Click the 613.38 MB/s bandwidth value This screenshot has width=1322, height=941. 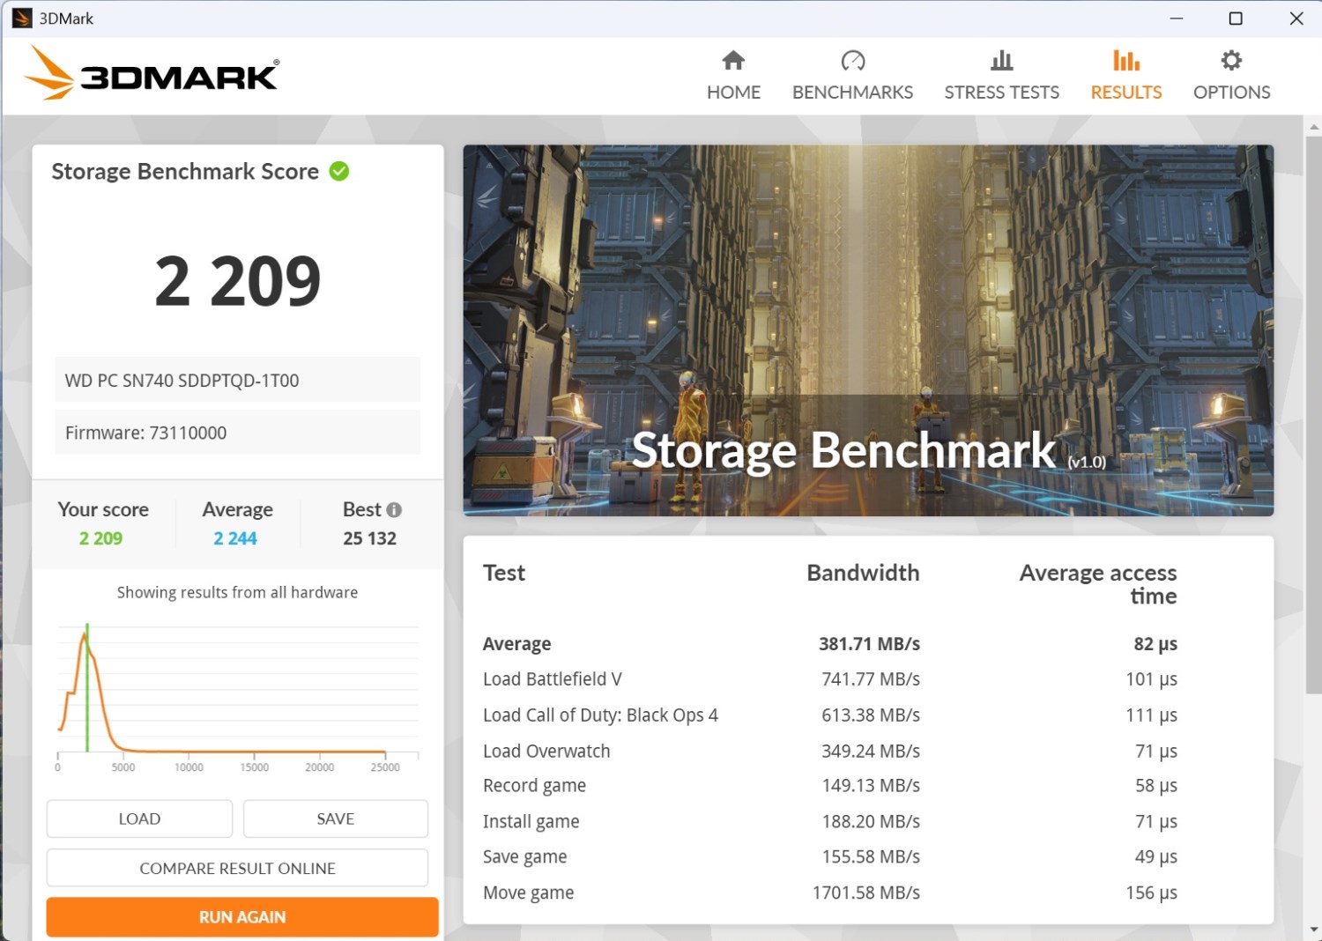coord(871,715)
